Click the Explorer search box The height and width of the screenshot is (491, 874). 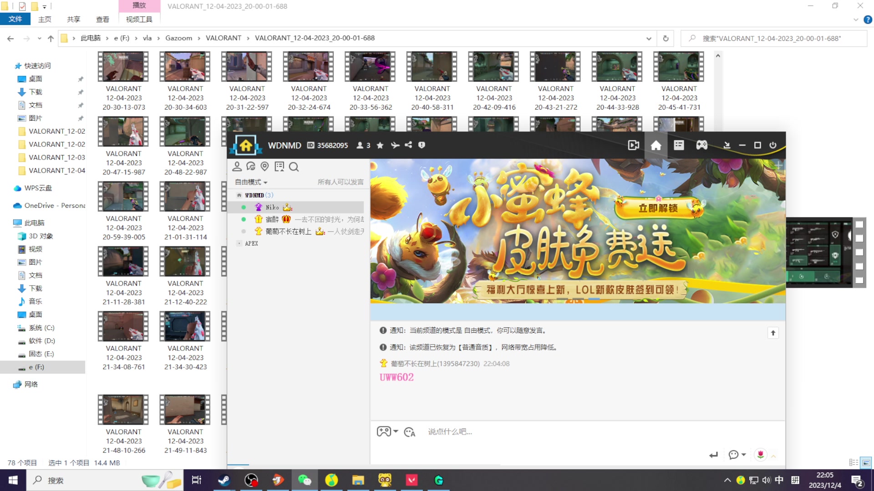pos(774,39)
